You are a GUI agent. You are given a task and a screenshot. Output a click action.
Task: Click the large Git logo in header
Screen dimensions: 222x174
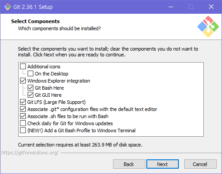pos(208,27)
